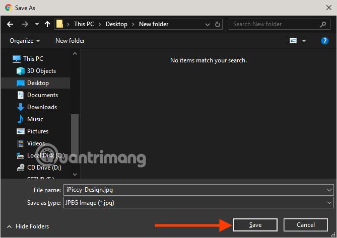Click the breadcrumb chevron after Desktop
The image size is (337, 238).
(133, 24)
